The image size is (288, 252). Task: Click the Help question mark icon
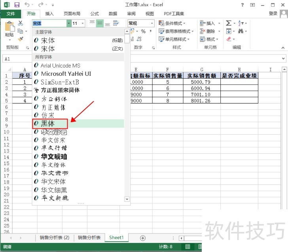point(243,5)
